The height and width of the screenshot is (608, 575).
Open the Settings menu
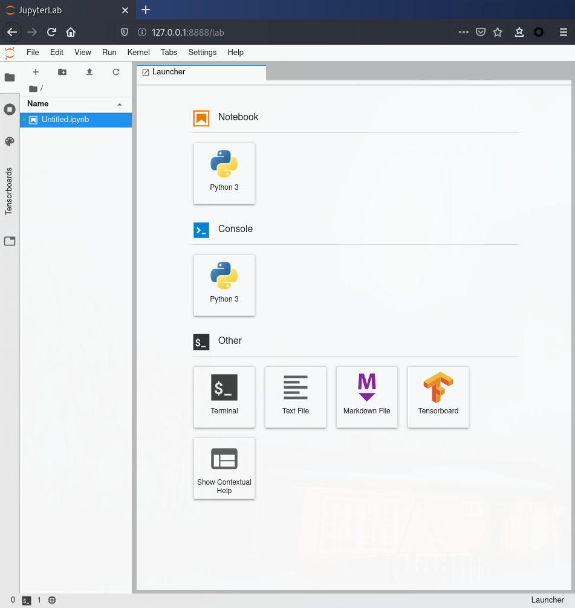202,53
